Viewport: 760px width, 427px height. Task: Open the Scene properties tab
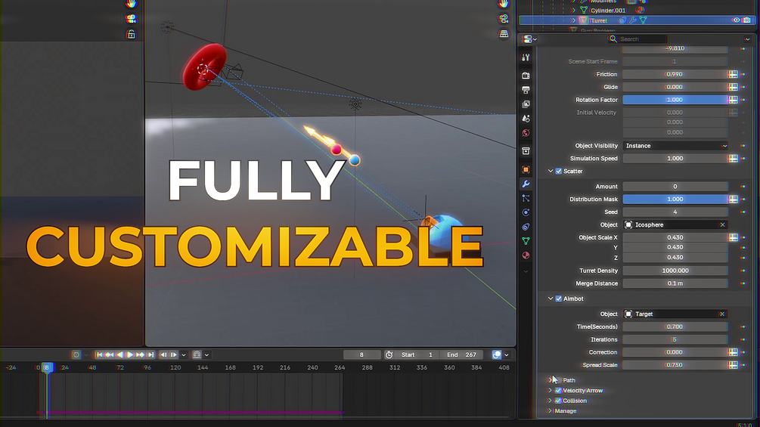pos(526,119)
